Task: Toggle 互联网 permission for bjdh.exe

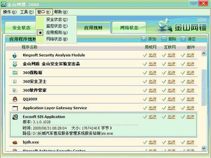Action: 171,142
